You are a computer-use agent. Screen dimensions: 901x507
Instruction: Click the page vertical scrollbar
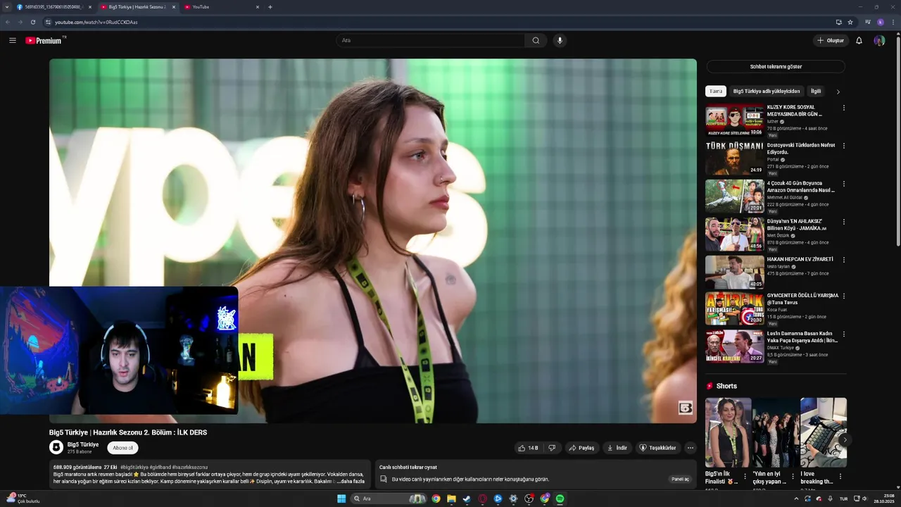point(897,141)
